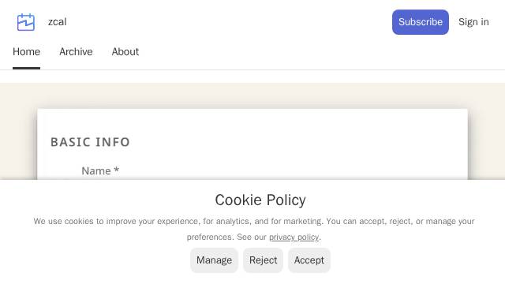This screenshot has height=284, width=505.
Task: Click the cookie description paragraph text
Action: coord(254,229)
